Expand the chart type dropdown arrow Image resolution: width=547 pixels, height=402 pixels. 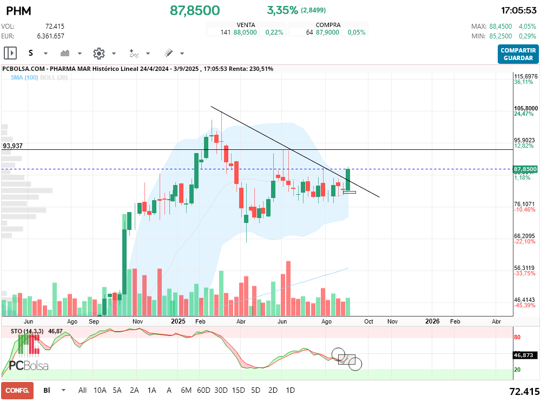pyautogui.click(x=80, y=54)
